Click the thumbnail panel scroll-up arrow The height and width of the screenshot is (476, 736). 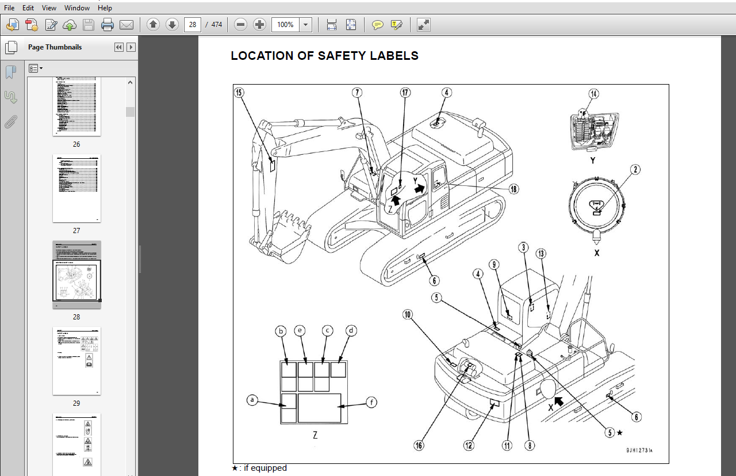point(131,82)
